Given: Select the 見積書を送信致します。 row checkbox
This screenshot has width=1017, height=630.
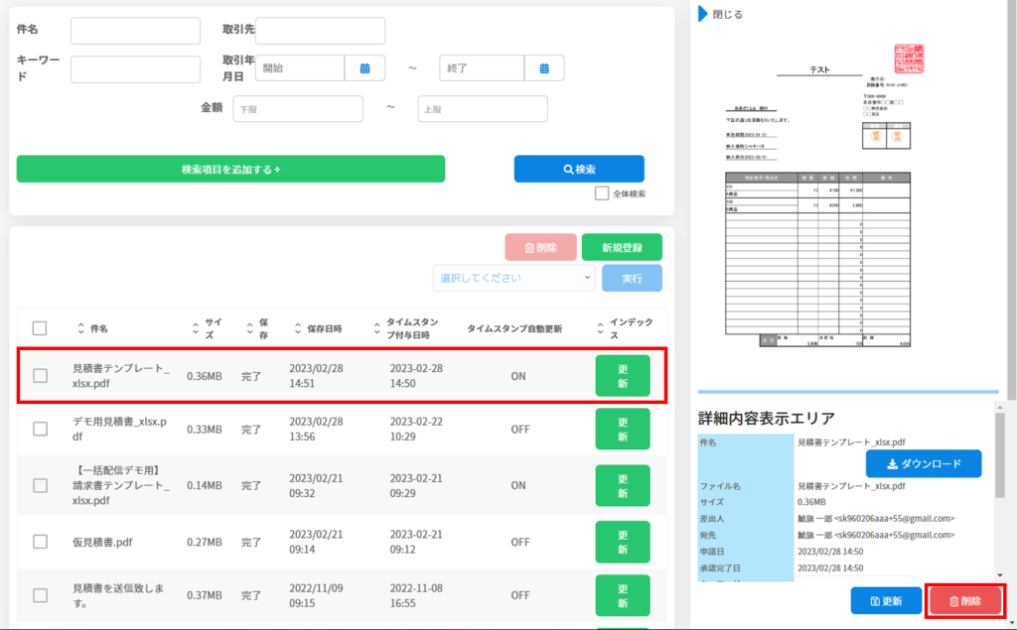Looking at the screenshot, I should point(40,595).
